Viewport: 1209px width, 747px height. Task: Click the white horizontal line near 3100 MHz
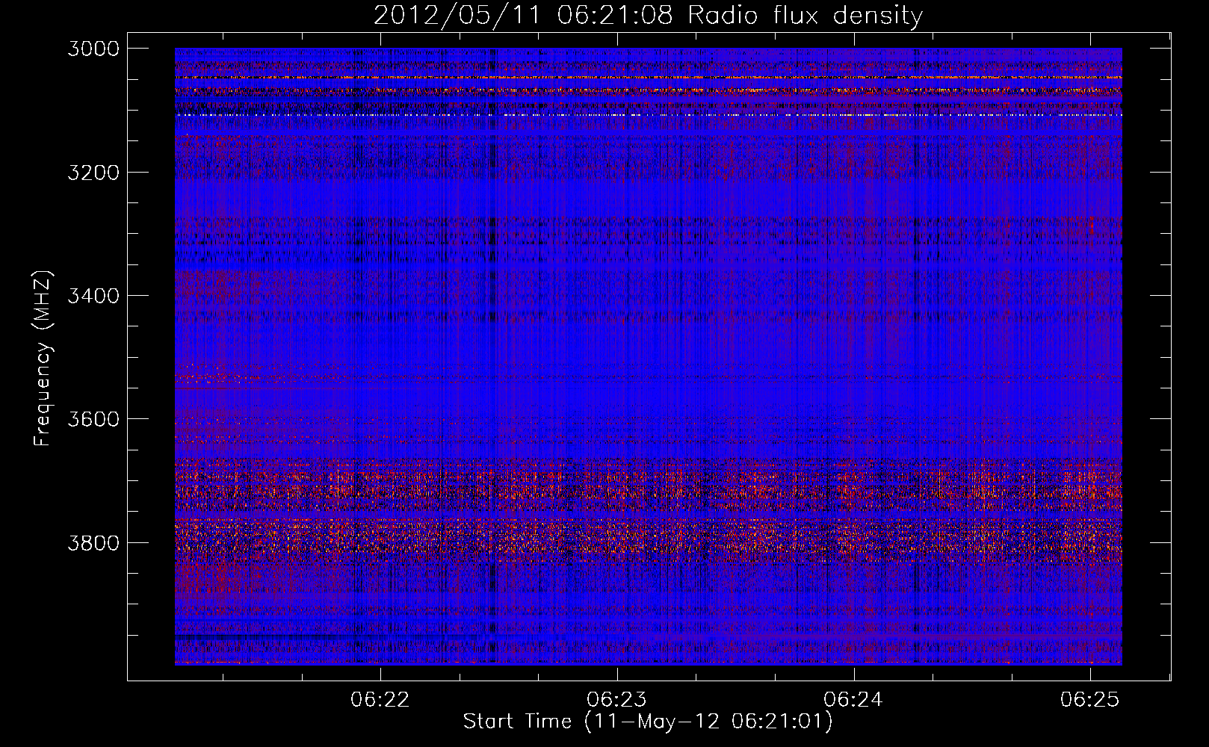[648, 115]
